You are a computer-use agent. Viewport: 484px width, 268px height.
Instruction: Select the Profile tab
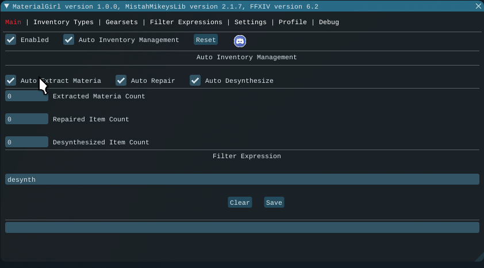tap(293, 22)
